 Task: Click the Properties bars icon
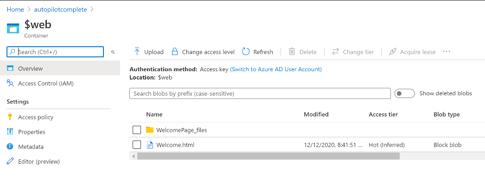(10, 132)
